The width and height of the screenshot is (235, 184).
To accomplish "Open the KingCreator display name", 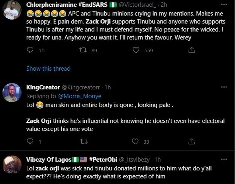I will [x=43, y=87].
